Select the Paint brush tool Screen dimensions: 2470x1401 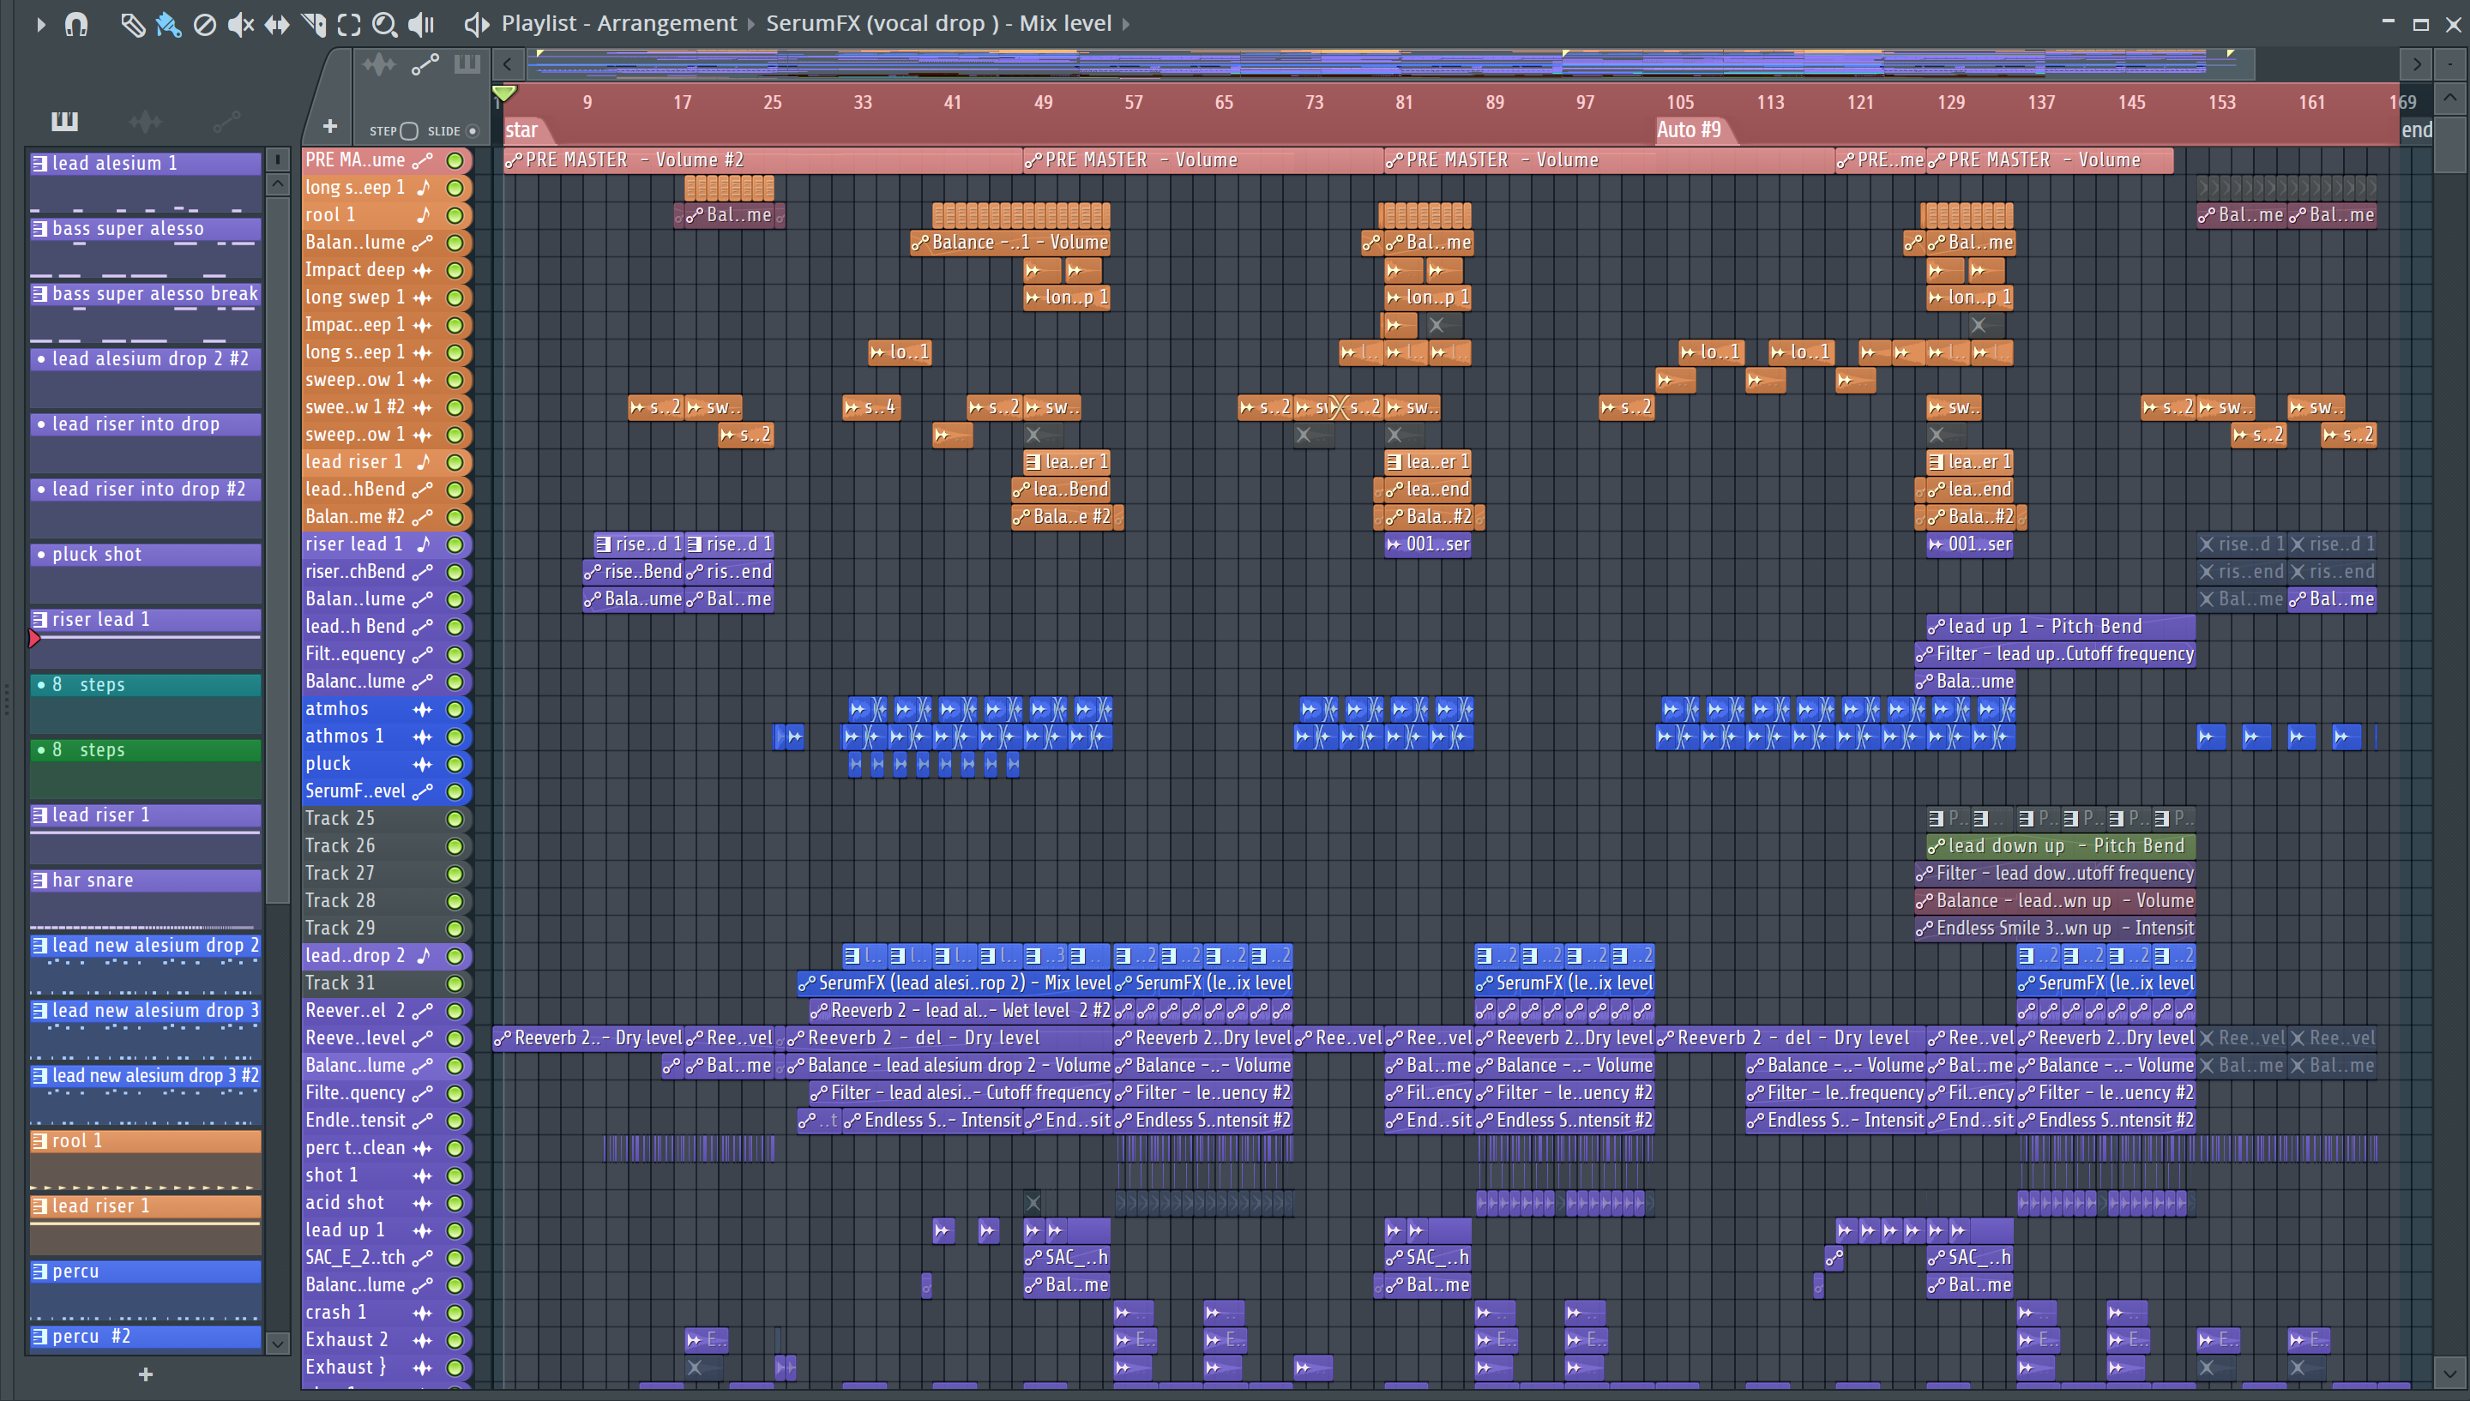coord(168,24)
